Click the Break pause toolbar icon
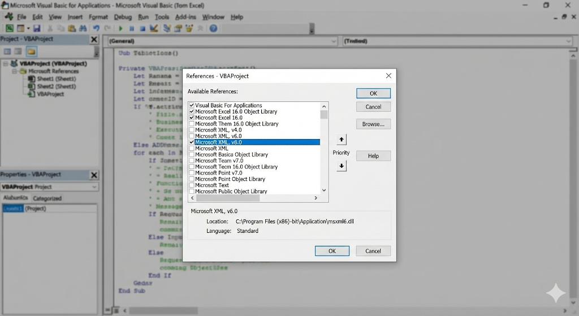 [x=131, y=28]
